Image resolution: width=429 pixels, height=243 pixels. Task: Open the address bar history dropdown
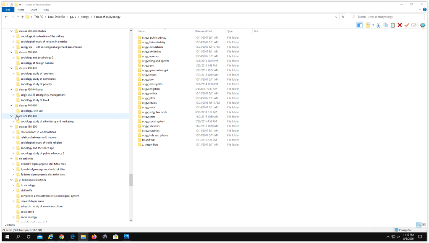point(336,17)
